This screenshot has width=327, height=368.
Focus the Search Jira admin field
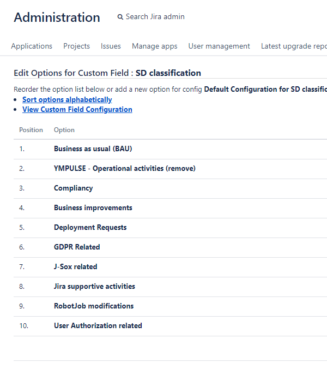pos(155,17)
